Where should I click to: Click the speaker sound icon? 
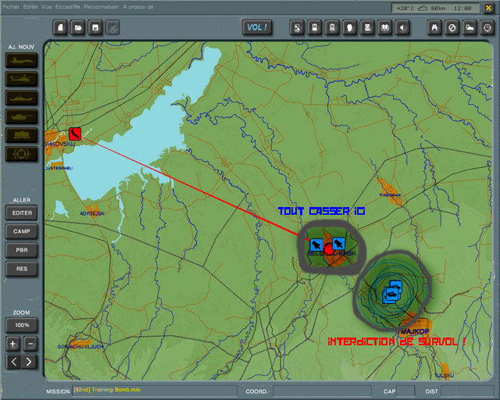click(402, 28)
